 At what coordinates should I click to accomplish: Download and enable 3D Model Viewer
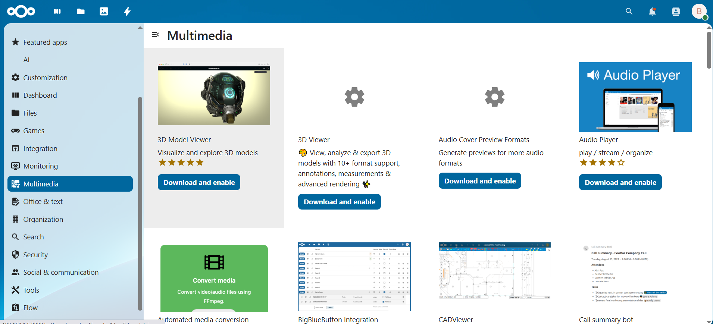click(x=199, y=182)
